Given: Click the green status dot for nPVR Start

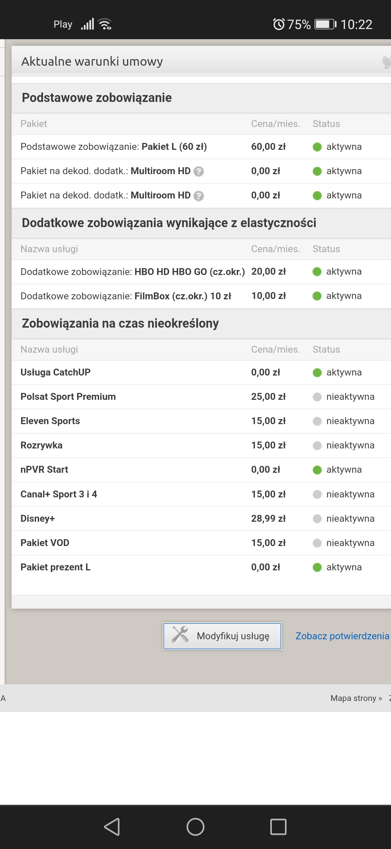Looking at the screenshot, I should click(317, 470).
